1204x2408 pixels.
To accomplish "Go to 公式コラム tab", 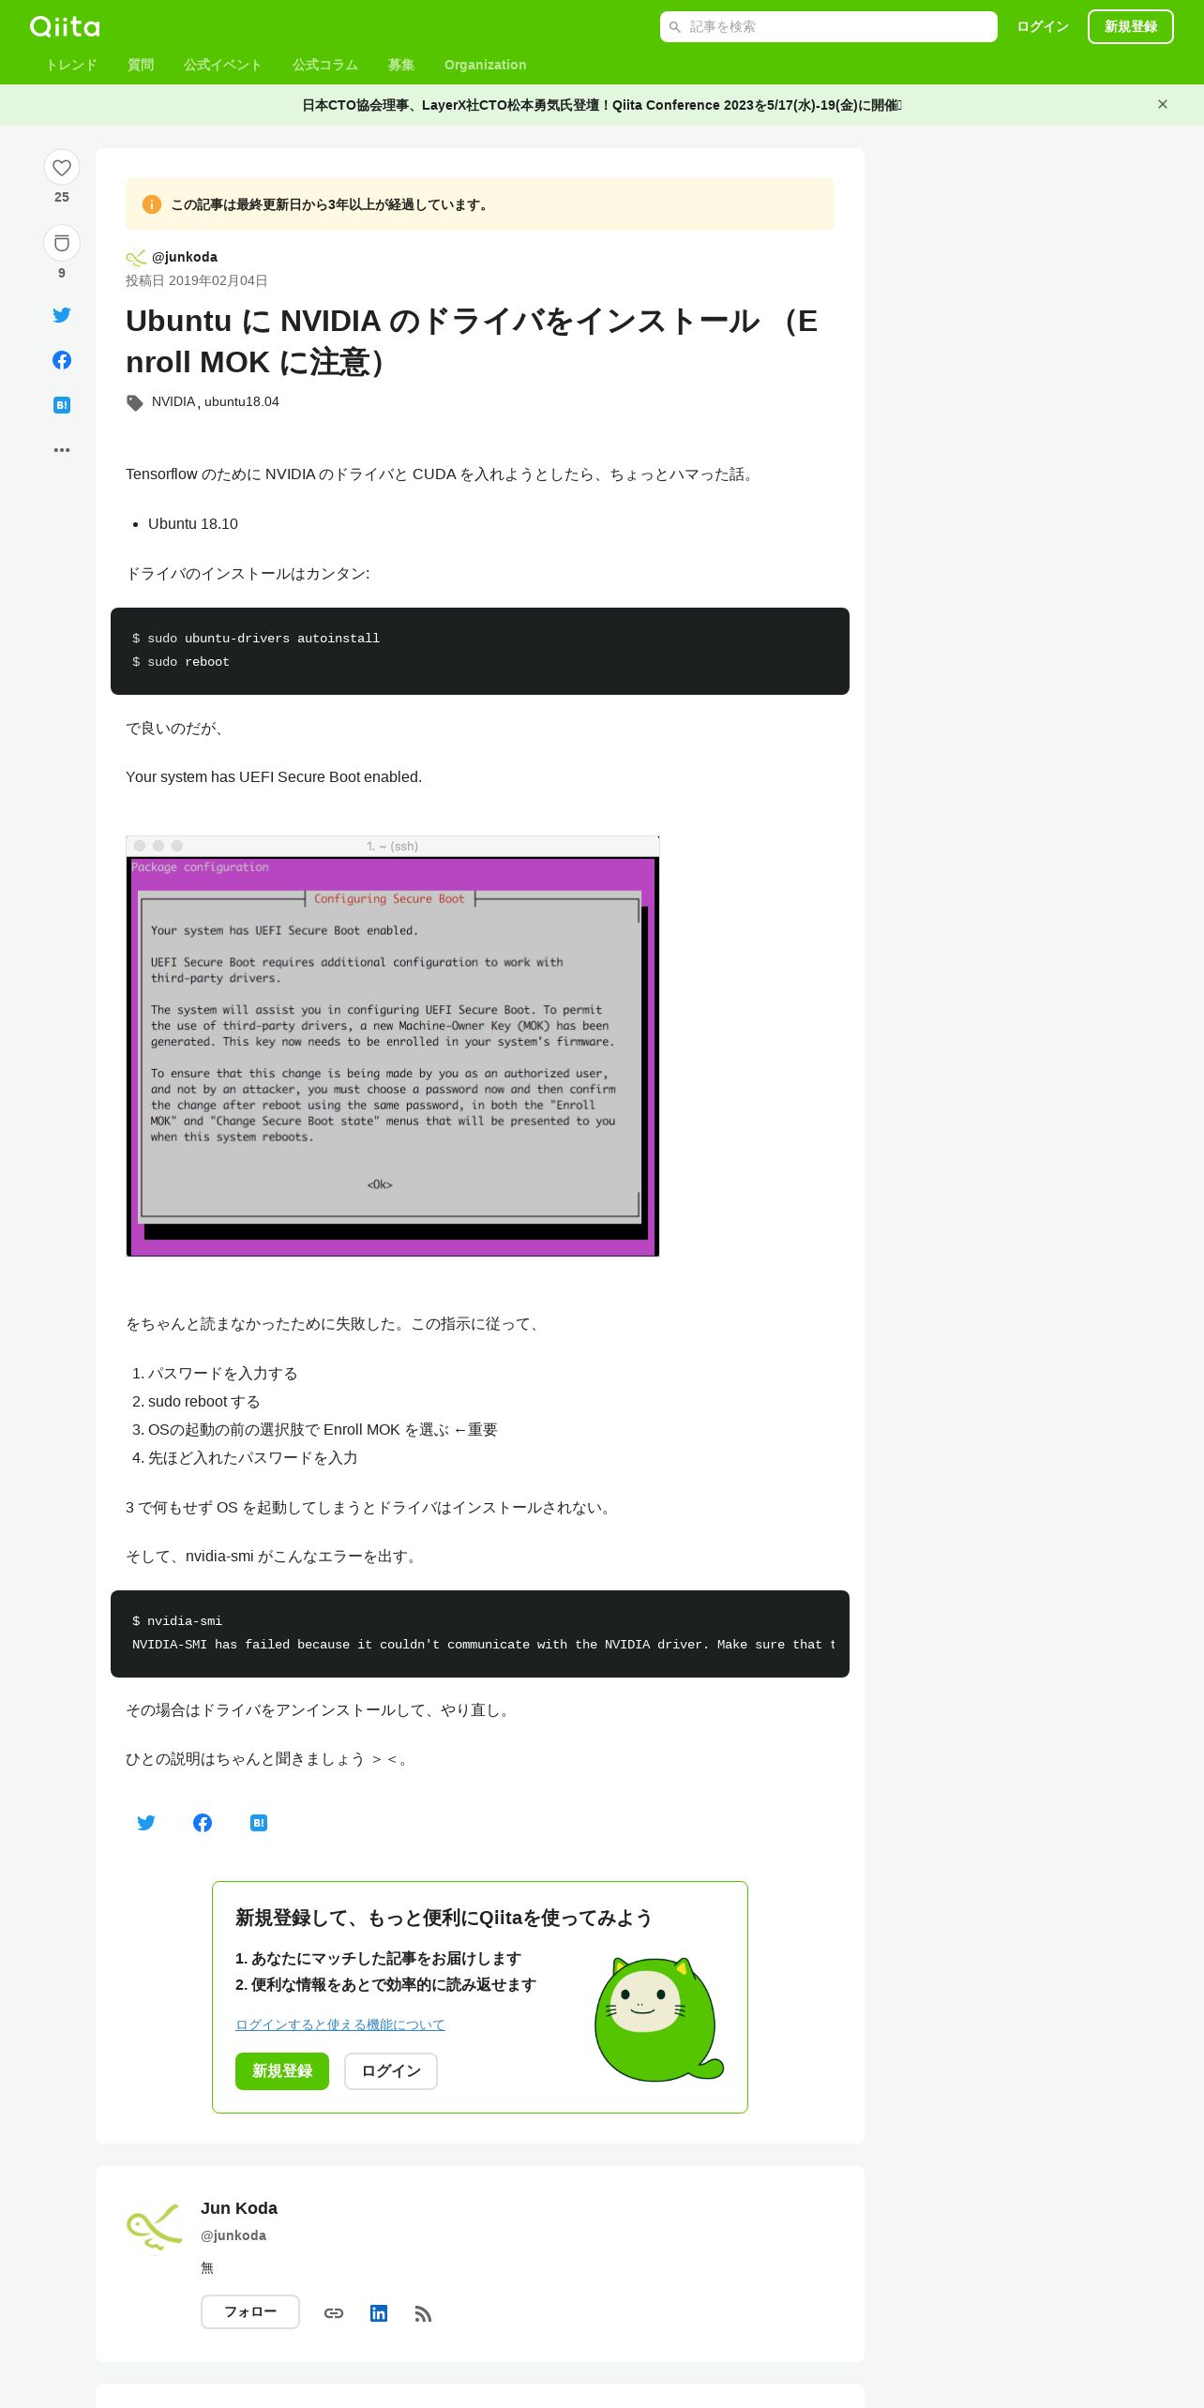I will [325, 65].
